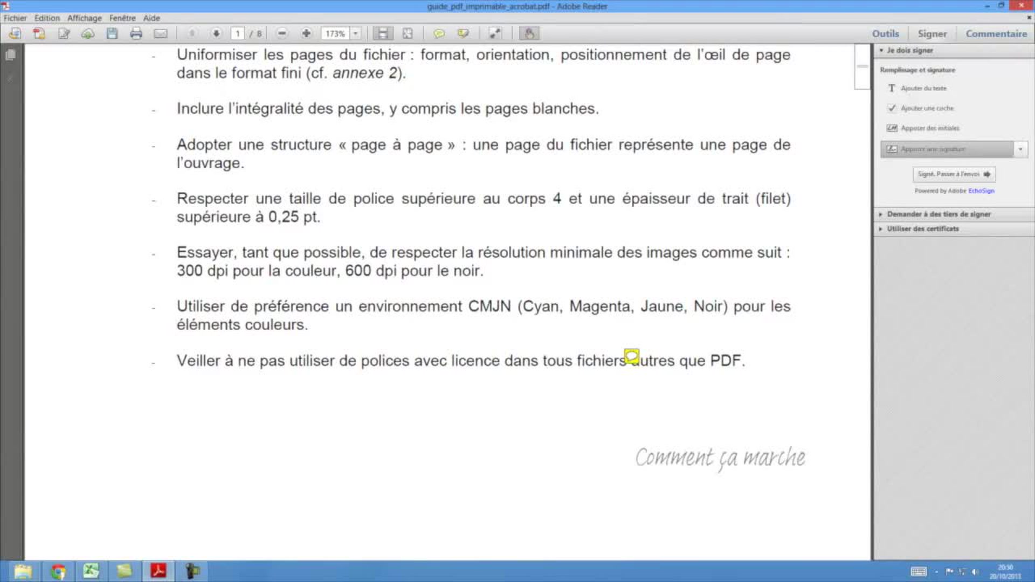Open a PDF with the Ouvrir toolbar icon

(14, 33)
